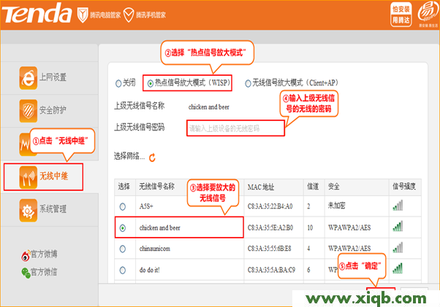Image resolution: width=440 pixels, height=307 pixels.
Task: Click 上级无线信号密码 label
Action: pos(139,128)
